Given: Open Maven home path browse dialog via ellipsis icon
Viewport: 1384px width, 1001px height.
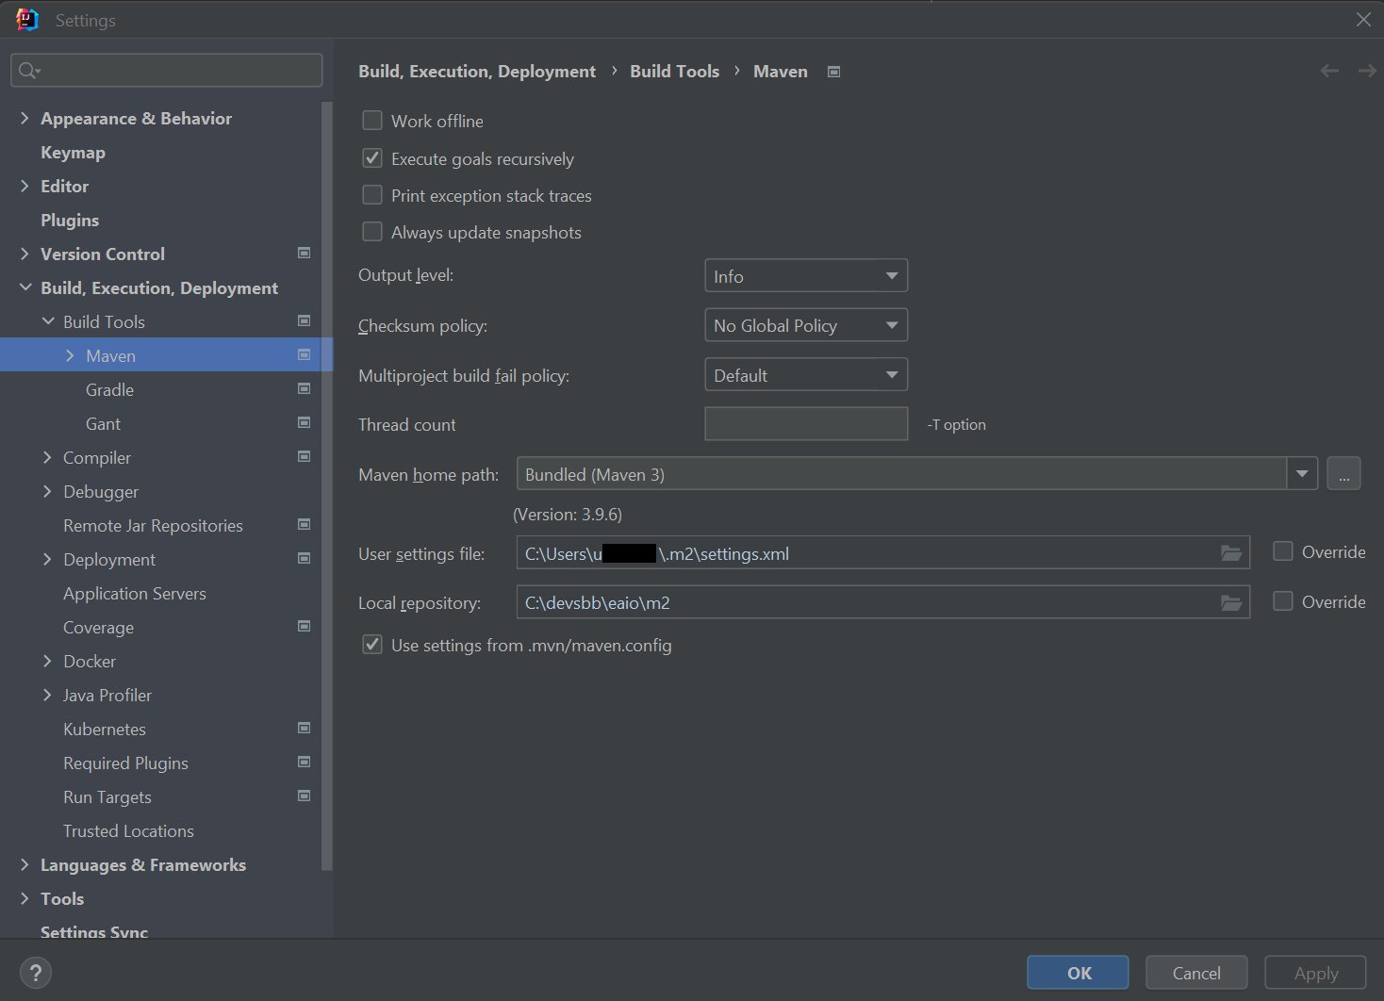Looking at the screenshot, I should pos(1343,473).
